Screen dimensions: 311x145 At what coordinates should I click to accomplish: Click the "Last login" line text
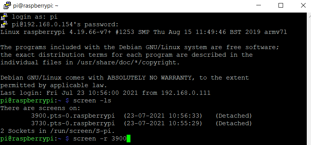point(105,93)
